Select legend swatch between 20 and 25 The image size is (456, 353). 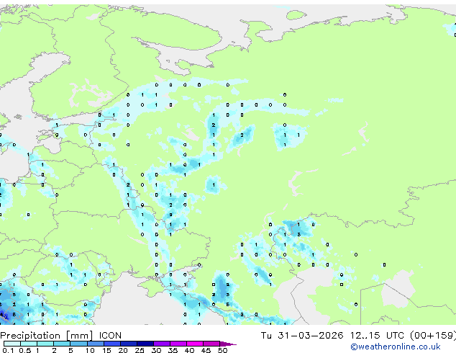click(129, 344)
